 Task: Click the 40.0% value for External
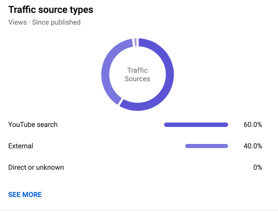(253, 146)
